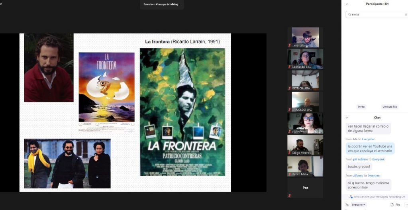Click 'pili roblero' sender name in chat
The height and width of the screenshot is (210, 408).
click(360, 159)
